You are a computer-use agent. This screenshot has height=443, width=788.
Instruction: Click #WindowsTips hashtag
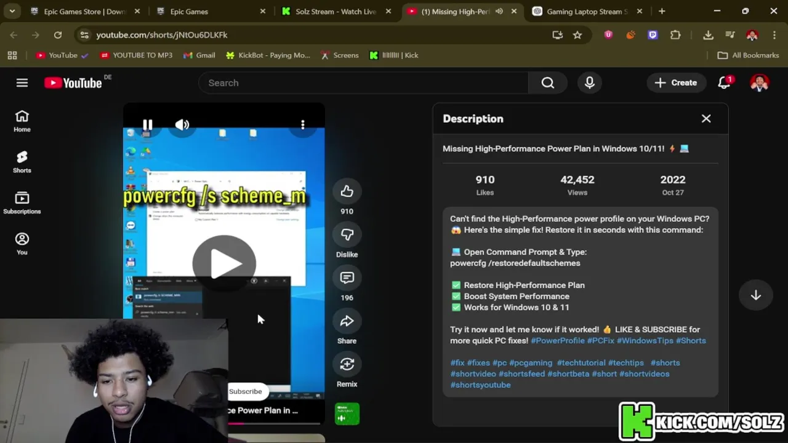(x=645, y=340)
